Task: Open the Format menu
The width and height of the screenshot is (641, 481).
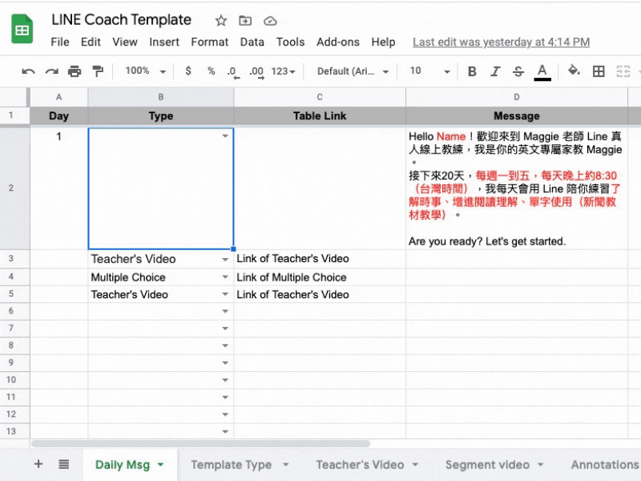Action: pos(209,42)
